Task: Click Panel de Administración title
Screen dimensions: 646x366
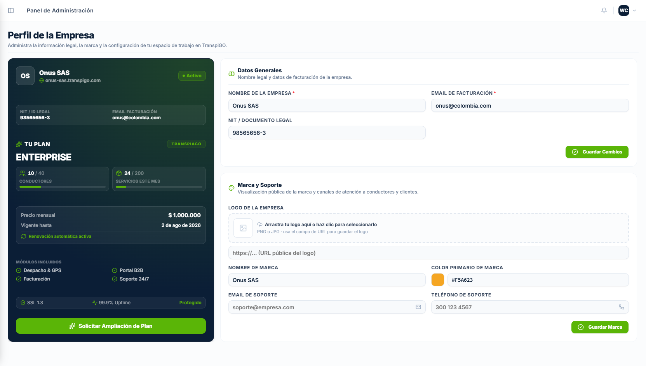Action: pyautogui.click(x=60, y=10)
